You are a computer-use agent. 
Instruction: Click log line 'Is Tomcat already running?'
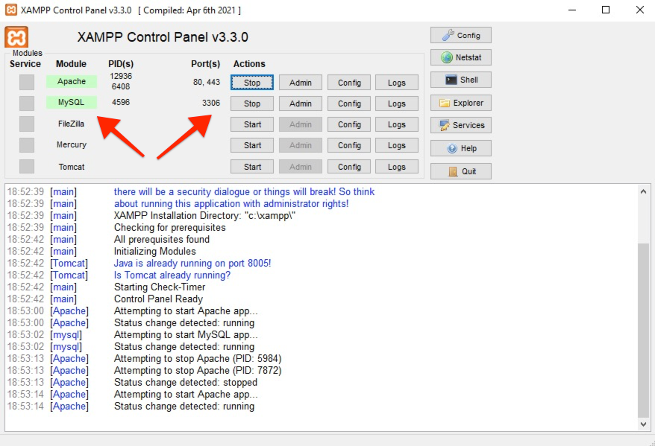click(x=172, y=275)
